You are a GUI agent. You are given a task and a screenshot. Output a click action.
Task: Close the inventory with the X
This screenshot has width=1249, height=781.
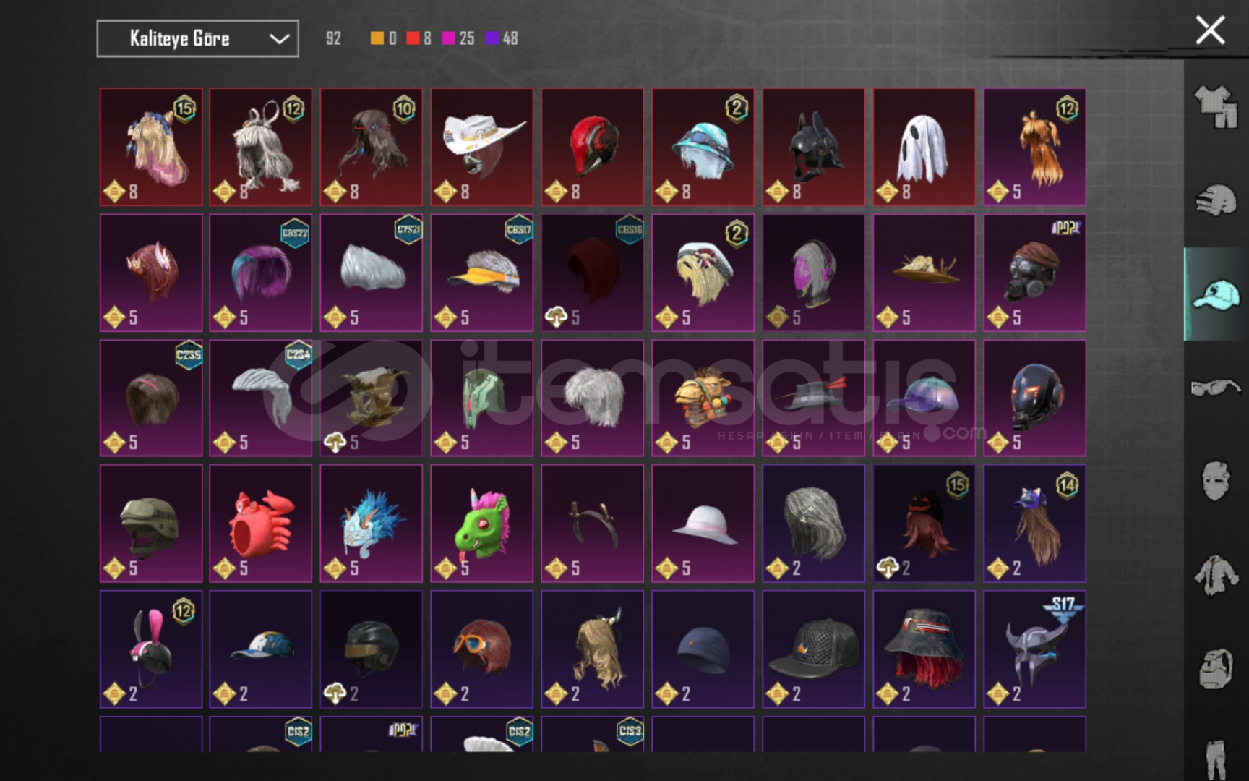pos(1210,30)
